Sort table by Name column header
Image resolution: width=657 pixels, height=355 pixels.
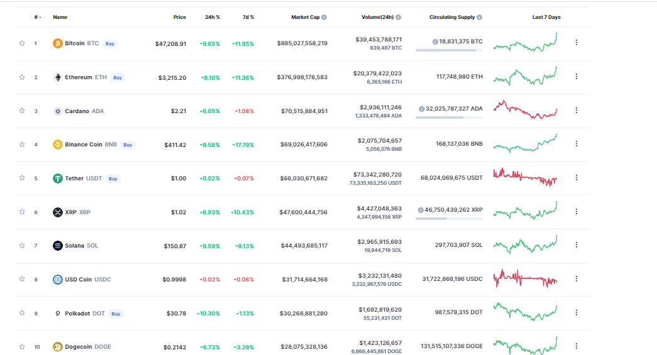(60, 17)
